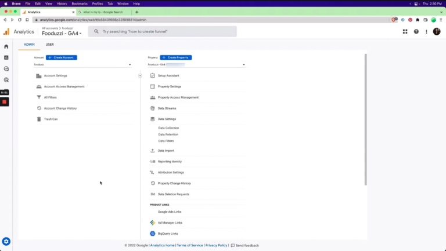Open the Advertising icon in left sidebar
The image size is (446, 251).
6,80
